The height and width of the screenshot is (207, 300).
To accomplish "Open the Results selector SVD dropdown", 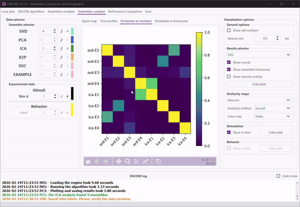I will click(x=259, y=55).
